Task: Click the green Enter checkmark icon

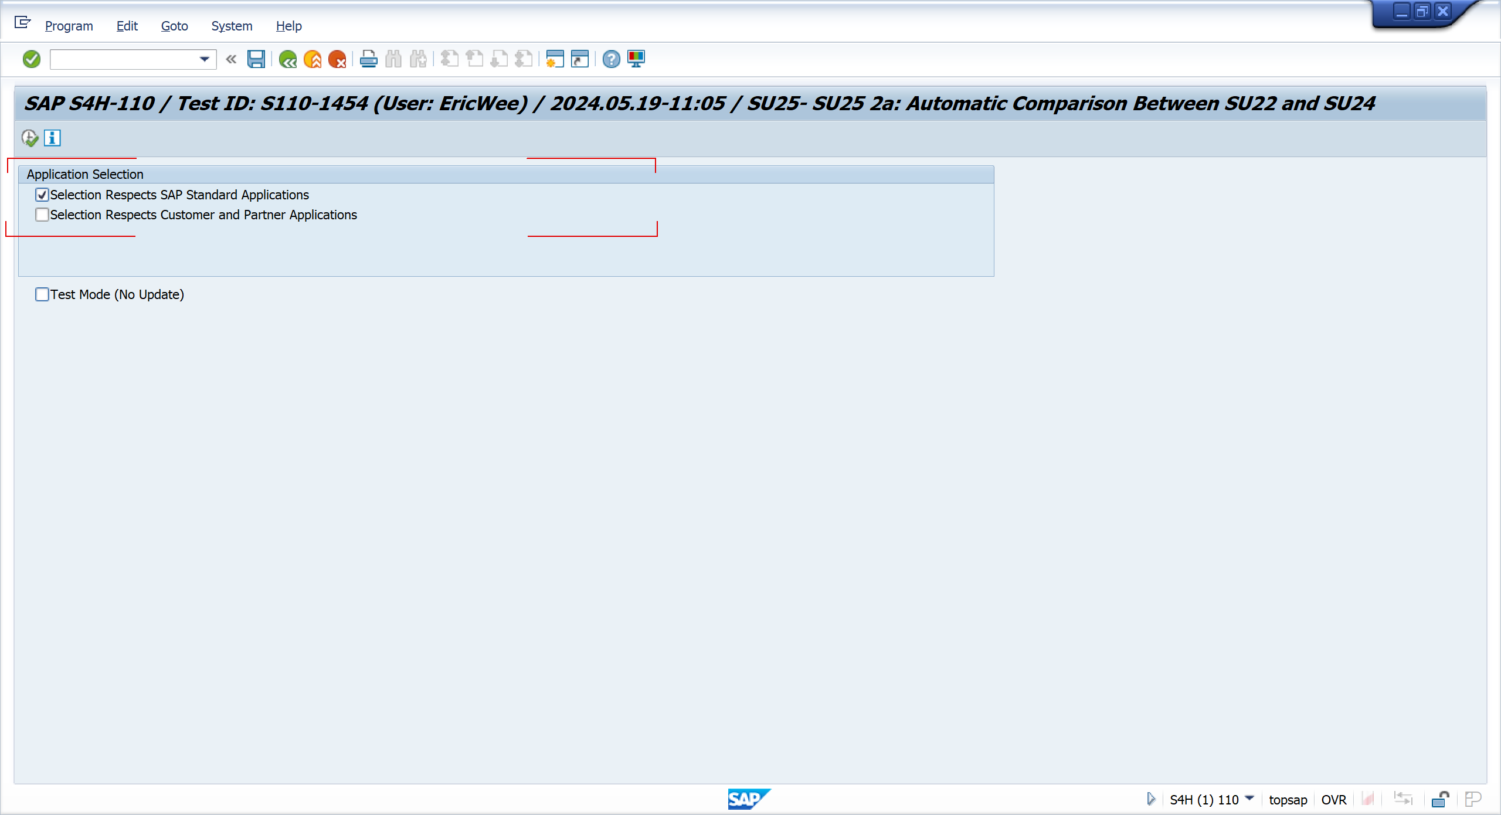Action: click(31, 59)
